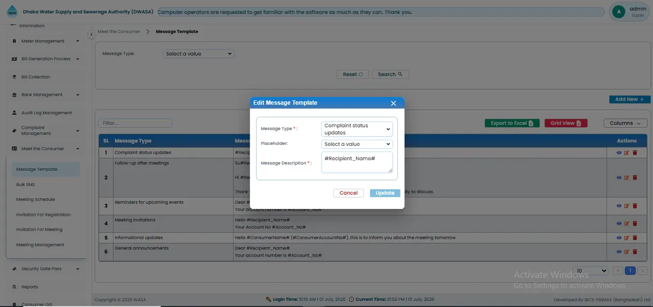Edit the Reminders for upcoming events template

(627, 206)
